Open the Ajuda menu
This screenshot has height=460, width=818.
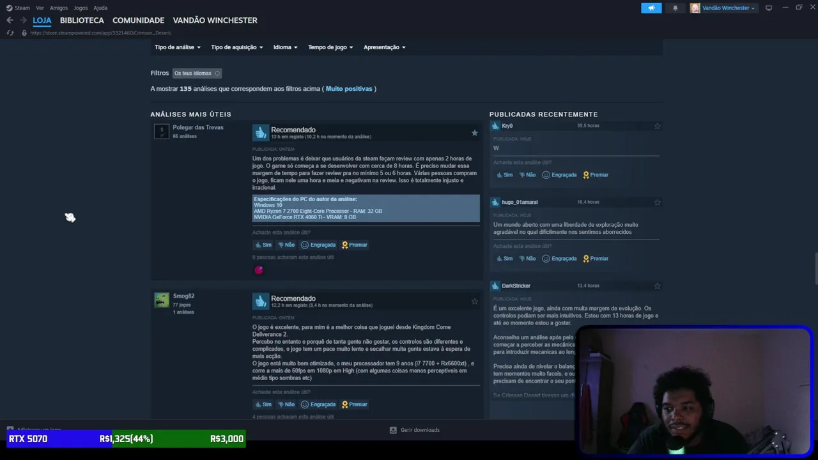pos(100,8)
